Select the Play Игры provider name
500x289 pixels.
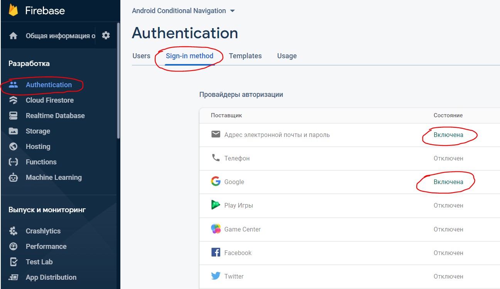click(238, 205)
